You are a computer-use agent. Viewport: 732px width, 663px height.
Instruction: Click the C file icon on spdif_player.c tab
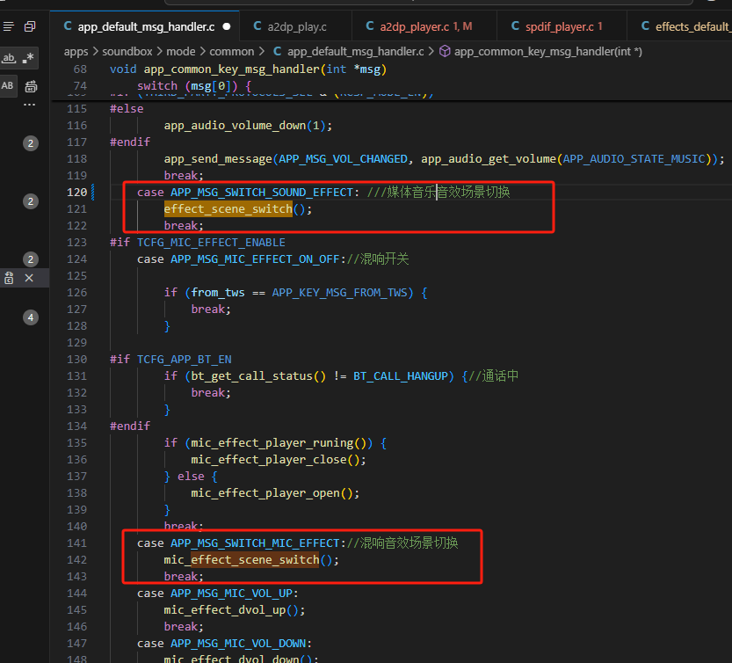515,26
